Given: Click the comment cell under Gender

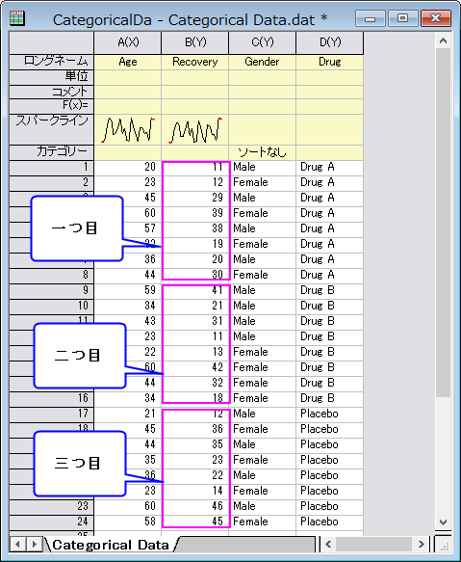Looking at the screenshot, I should click(x=263, y=93).
